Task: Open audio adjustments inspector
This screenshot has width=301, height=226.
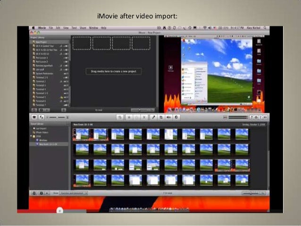Action: (x=169, y=117)
